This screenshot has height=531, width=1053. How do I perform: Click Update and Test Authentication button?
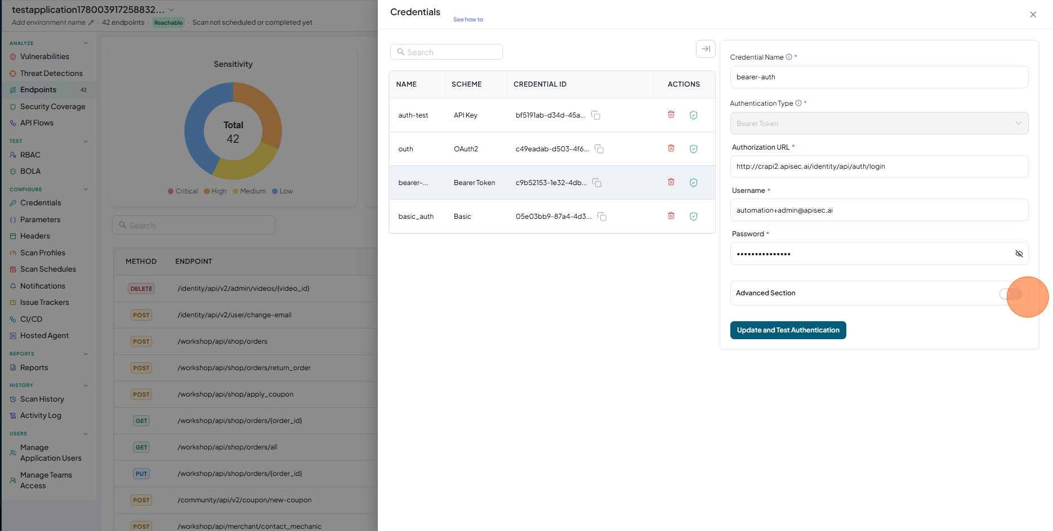point(788,330)
